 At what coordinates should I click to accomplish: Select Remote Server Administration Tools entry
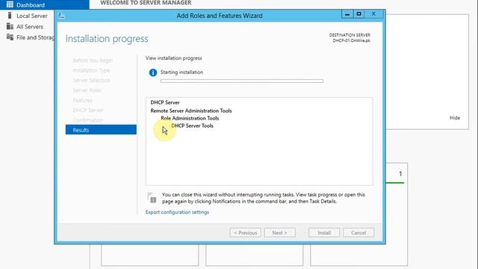(x=191, y=111)
